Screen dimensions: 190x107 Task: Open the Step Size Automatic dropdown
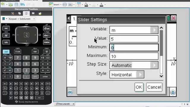tap(134, 65)
